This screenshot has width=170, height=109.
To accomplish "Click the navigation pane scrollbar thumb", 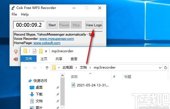I will click(62, 91).
